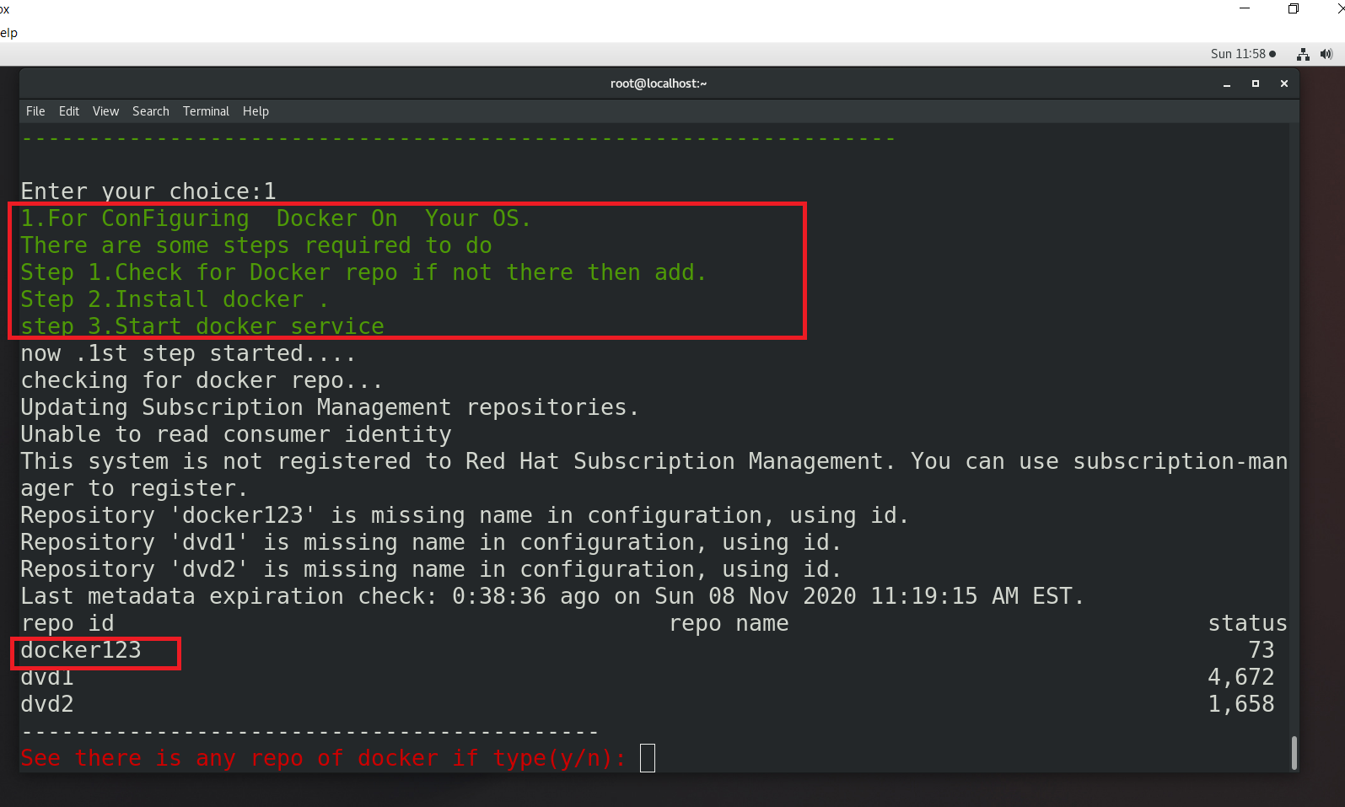Minimize the root@localhost terminal window
The height and width of the screenshot is (807, 1345).
[x=1227, y=83]
